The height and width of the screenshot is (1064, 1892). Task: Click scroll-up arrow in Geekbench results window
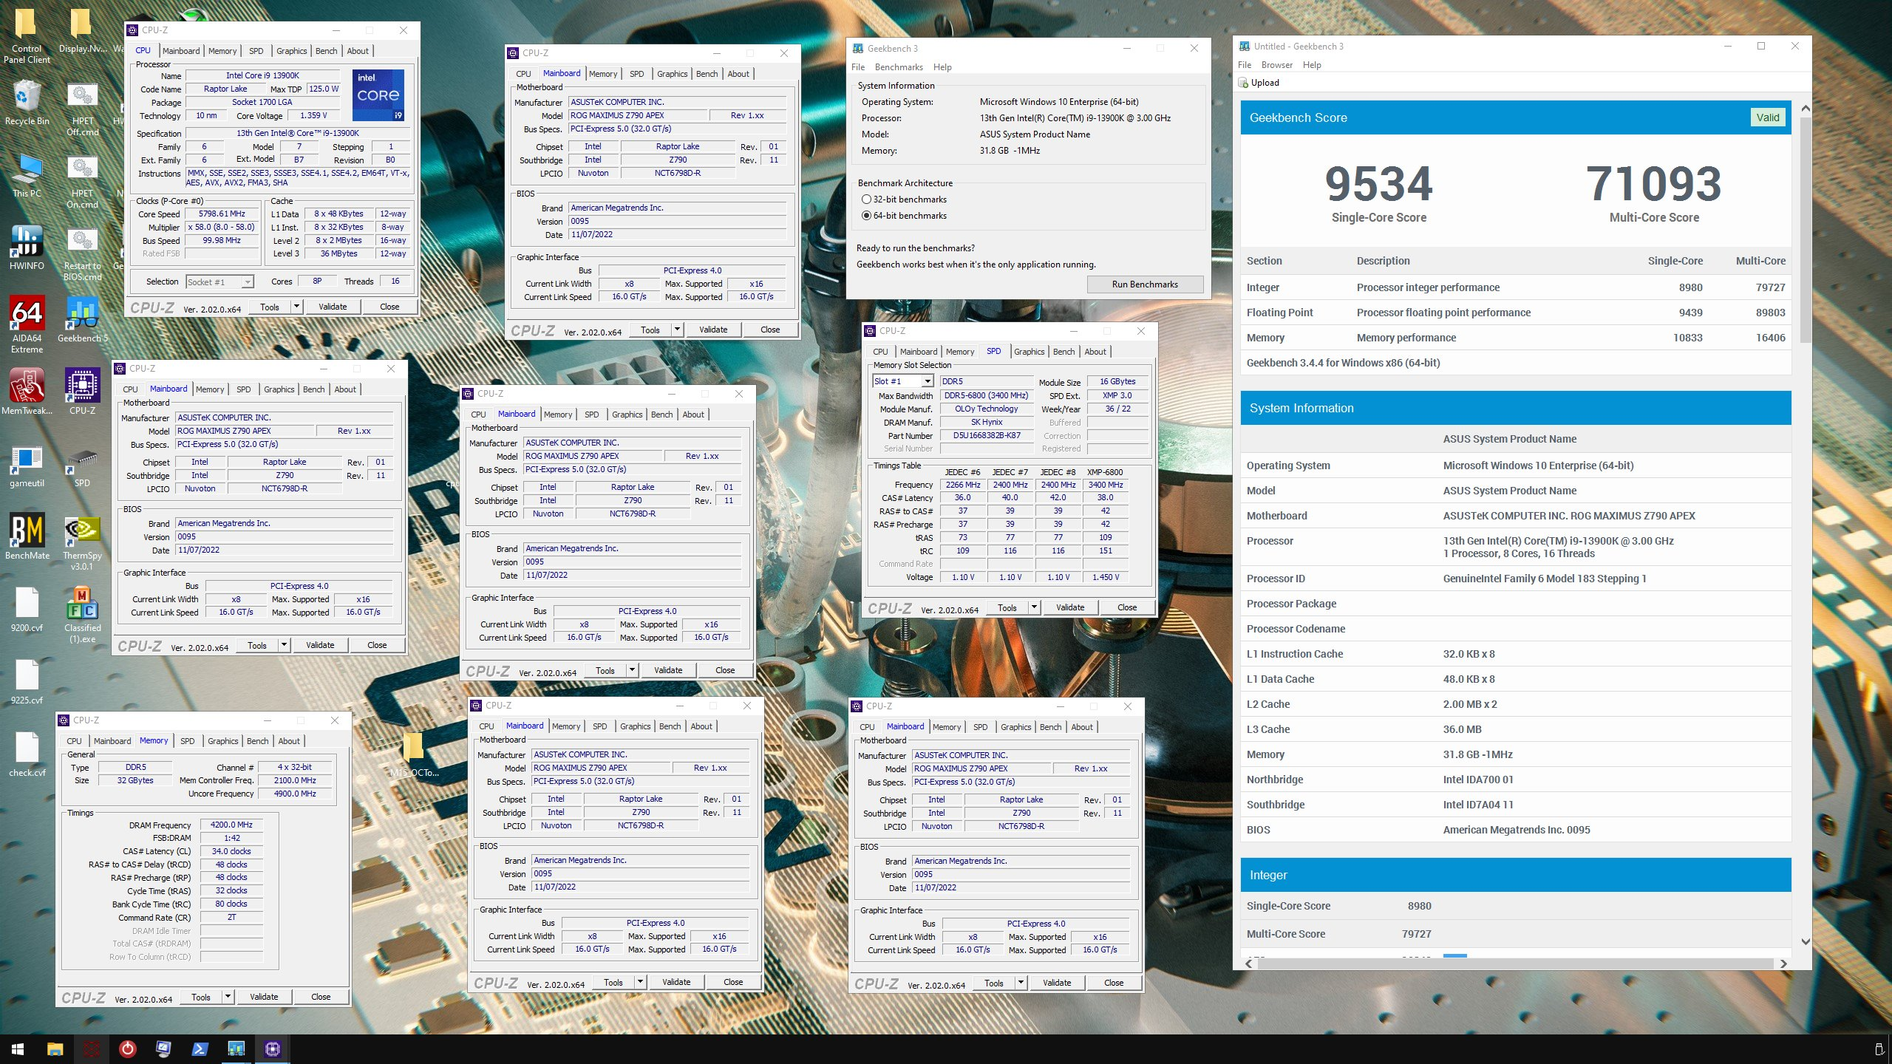[1806, 108]
